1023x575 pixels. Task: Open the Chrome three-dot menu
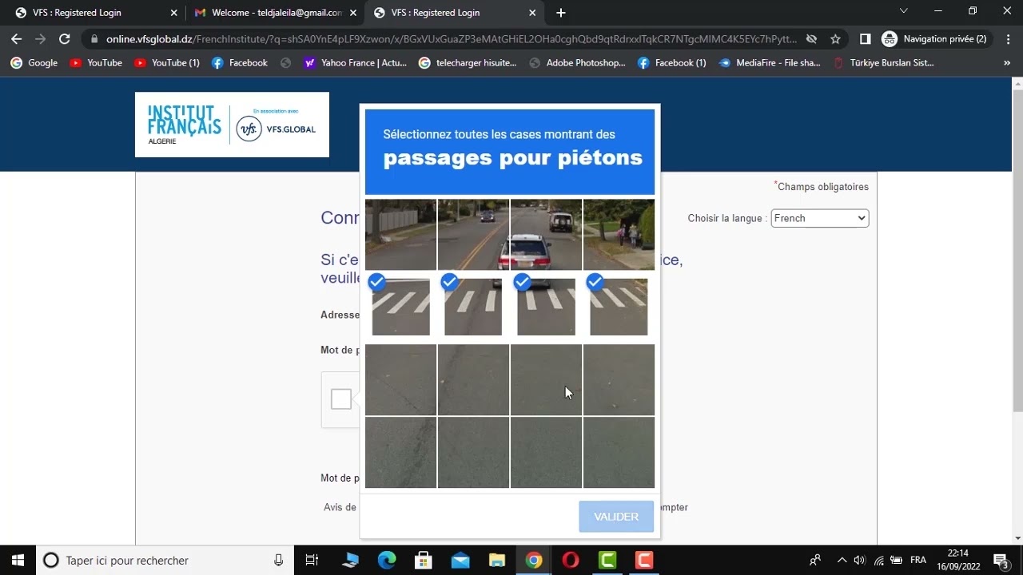click(1007, 38)
